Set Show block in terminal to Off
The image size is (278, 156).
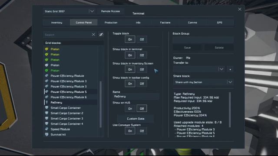tap(142, 55)
